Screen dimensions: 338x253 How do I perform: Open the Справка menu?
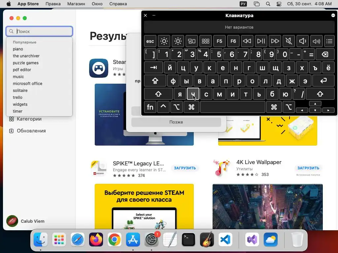click(x=118, y=4)
